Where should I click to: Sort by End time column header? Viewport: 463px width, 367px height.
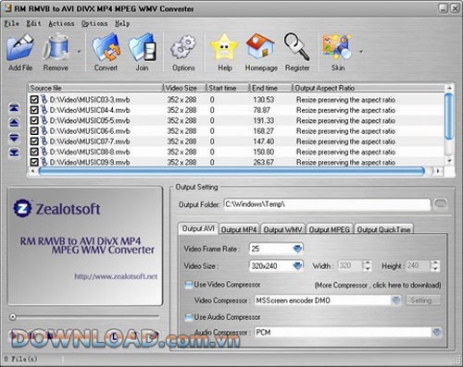click(x=270, y=88)
